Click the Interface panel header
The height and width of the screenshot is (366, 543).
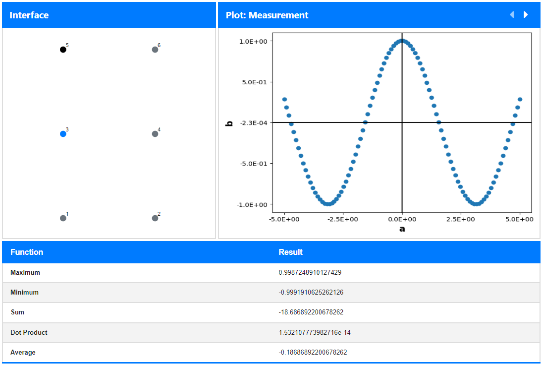tap(109, 15)
